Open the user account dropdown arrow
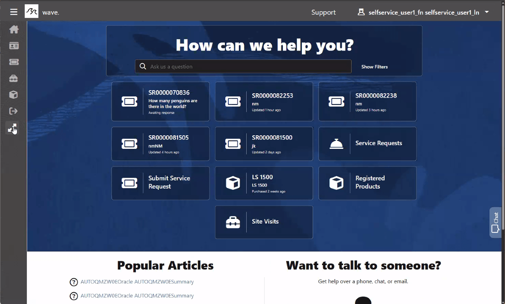 coord(486,12)
